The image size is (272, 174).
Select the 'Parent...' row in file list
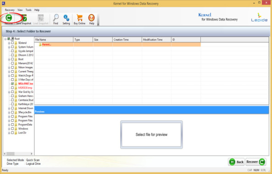117,45
